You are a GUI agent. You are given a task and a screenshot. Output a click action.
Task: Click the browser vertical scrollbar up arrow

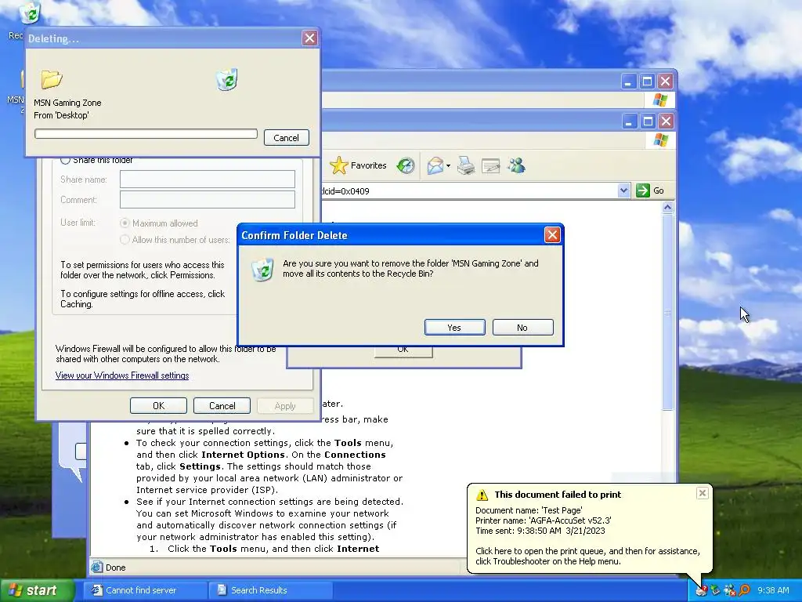667,207
